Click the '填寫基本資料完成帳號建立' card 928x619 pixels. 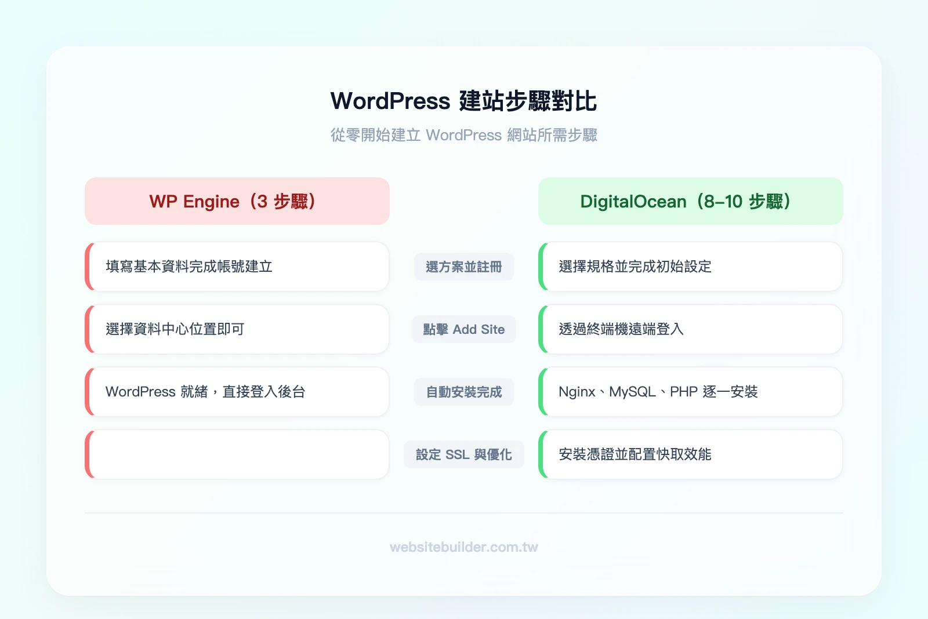pyautogui.click(x=237, y=267)
